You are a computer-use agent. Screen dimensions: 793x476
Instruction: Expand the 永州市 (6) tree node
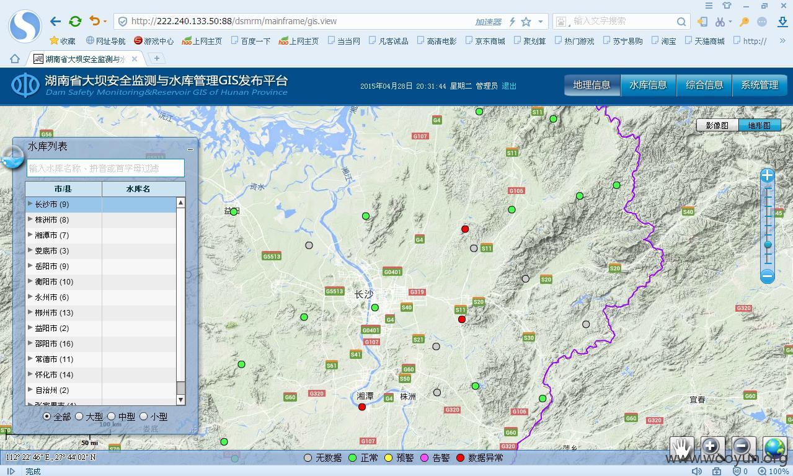point(30,296)
